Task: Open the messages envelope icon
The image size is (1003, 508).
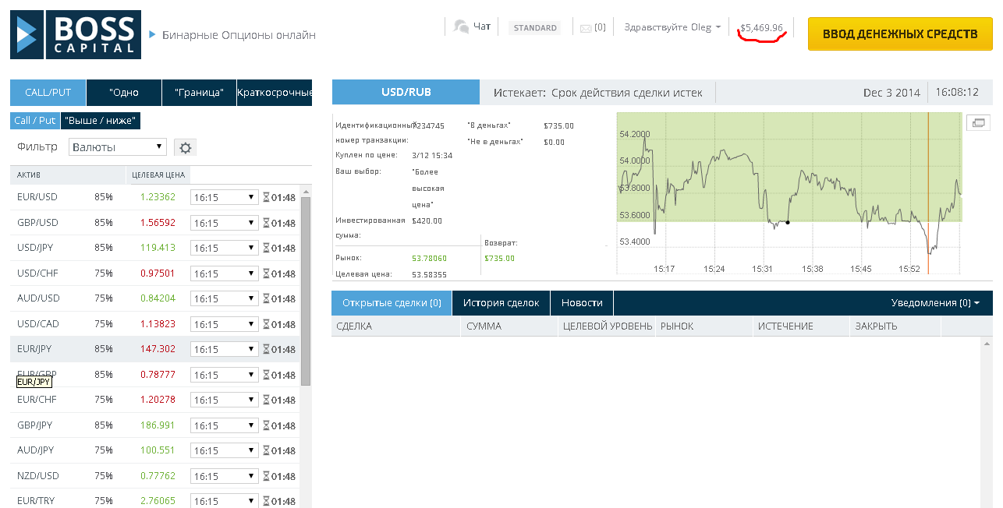Action: (586, 28)
